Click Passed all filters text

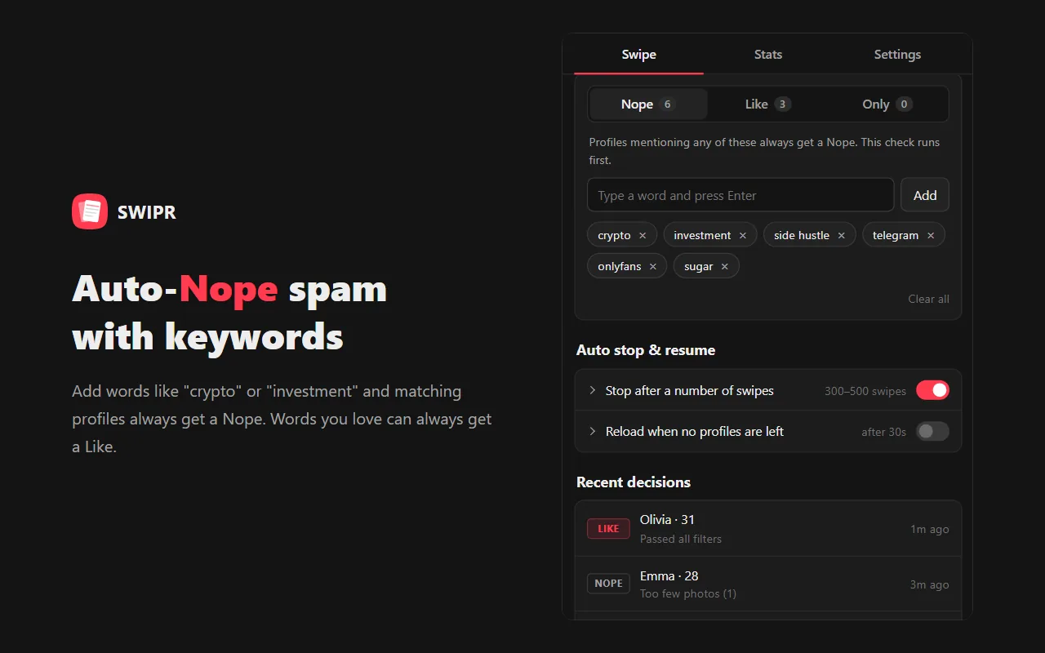point(681,539)
